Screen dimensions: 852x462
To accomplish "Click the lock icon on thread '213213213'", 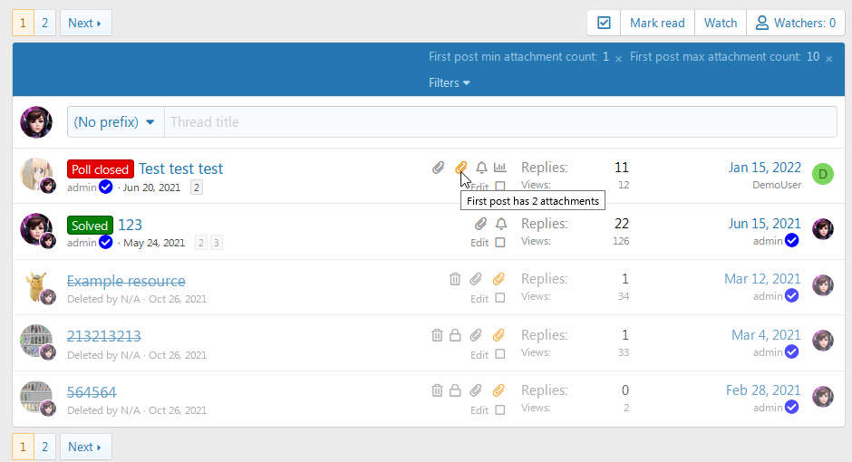I will click(x=456, y=335).
